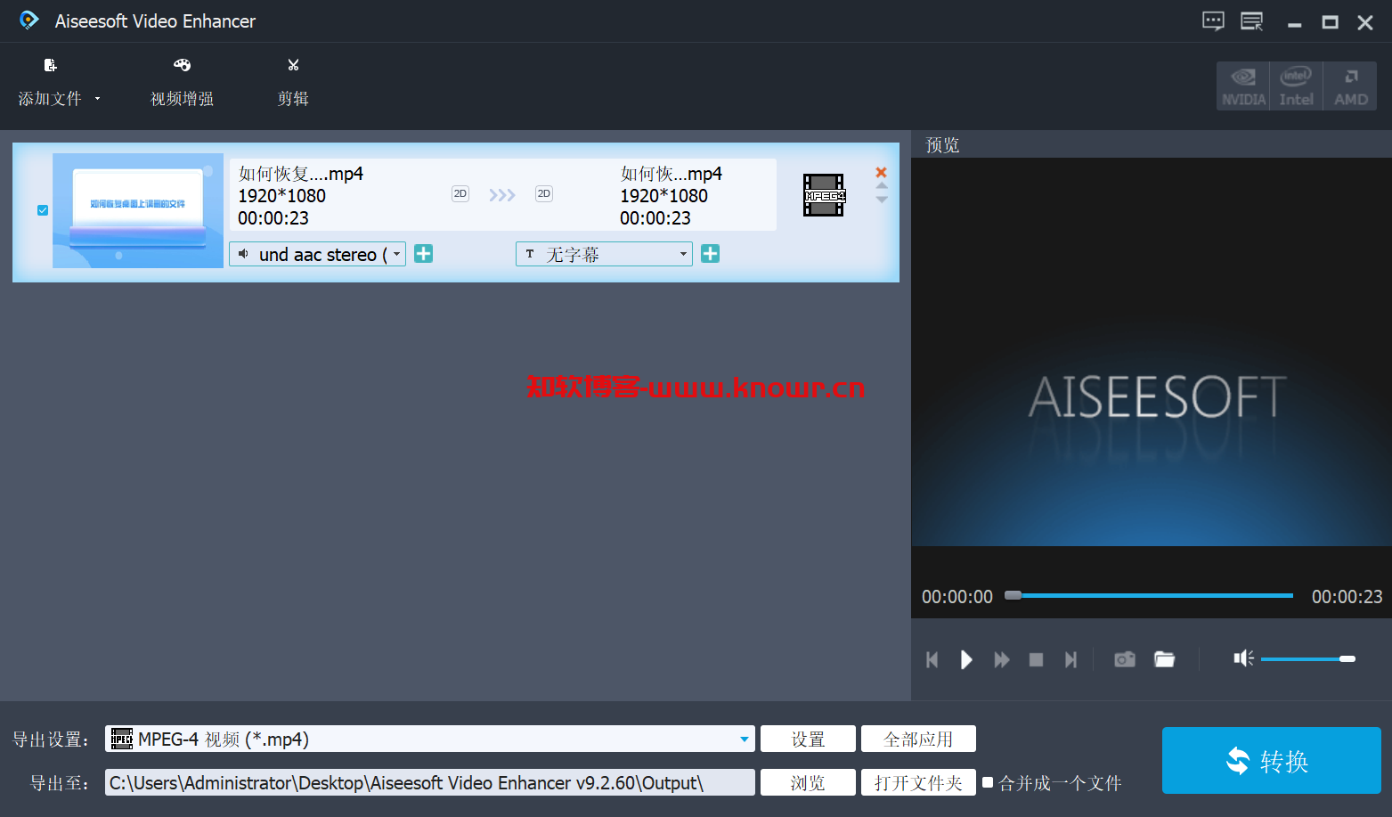Click the preview playback progress slider
1392x817 pixels.
coord(1149,595)
